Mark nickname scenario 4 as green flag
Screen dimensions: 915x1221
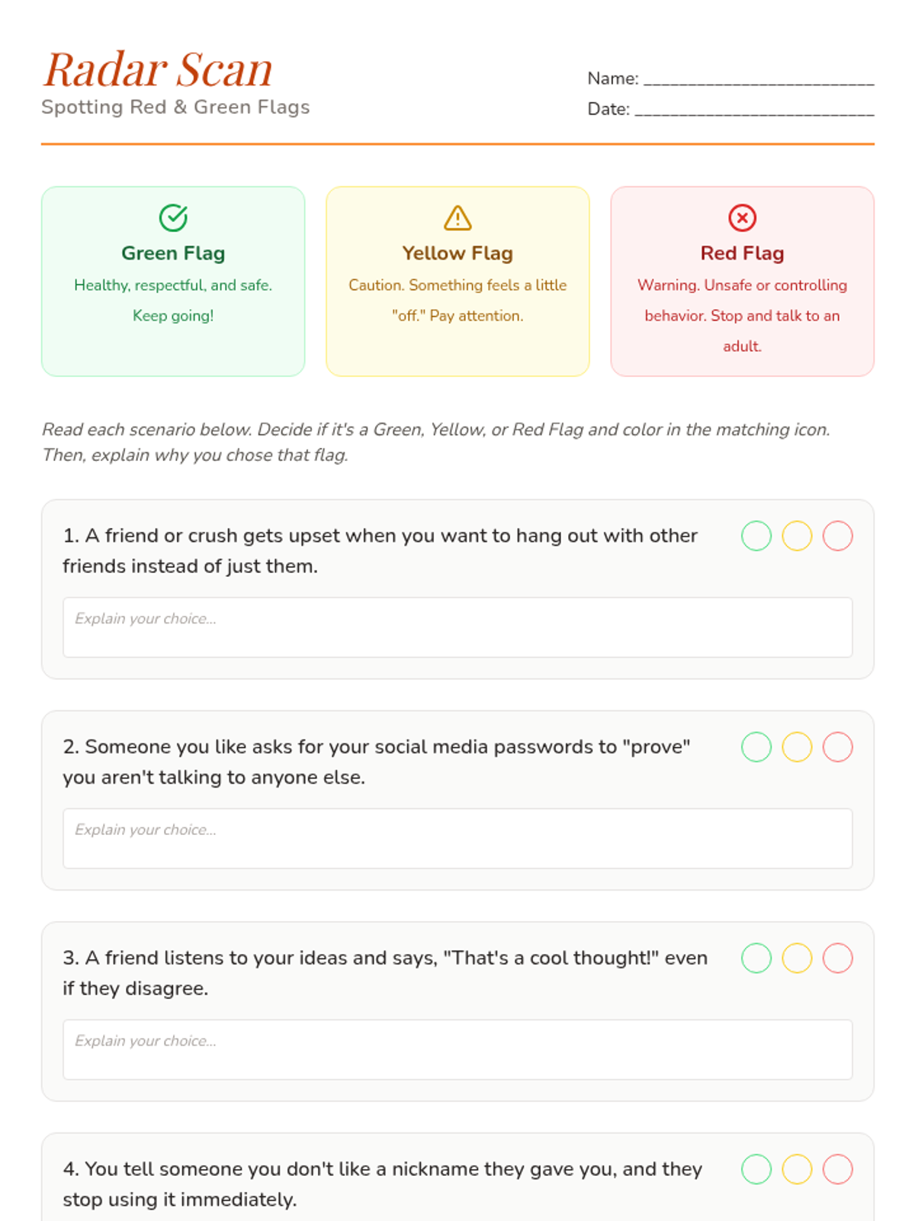756,1169
